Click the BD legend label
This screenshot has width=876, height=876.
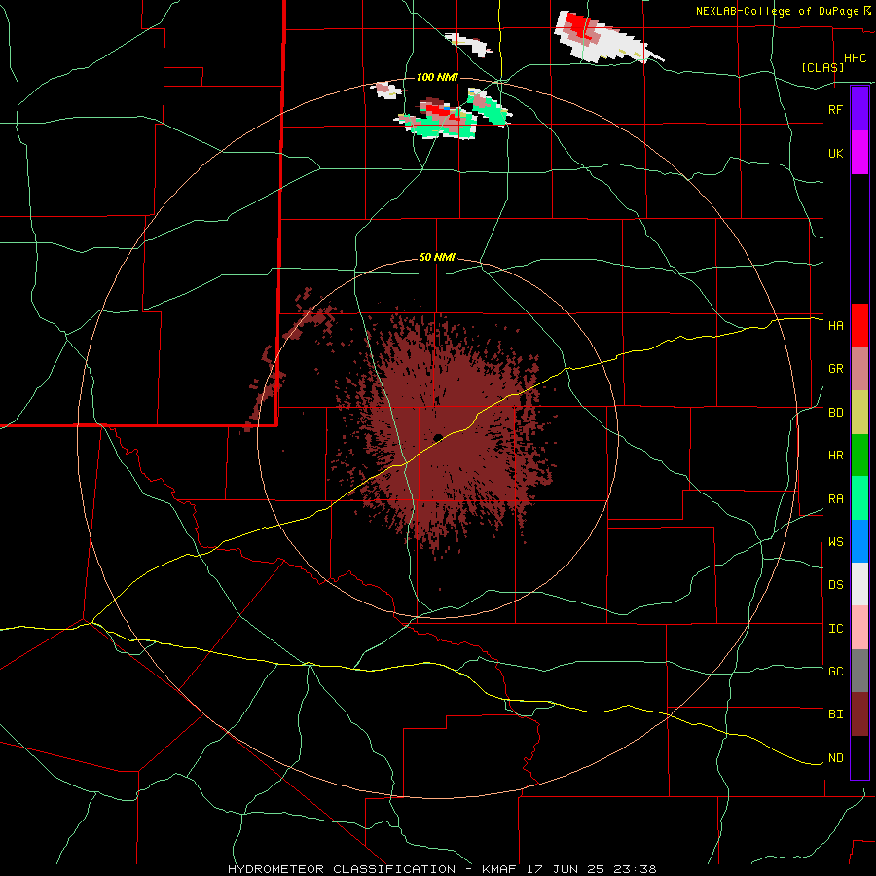835,413
